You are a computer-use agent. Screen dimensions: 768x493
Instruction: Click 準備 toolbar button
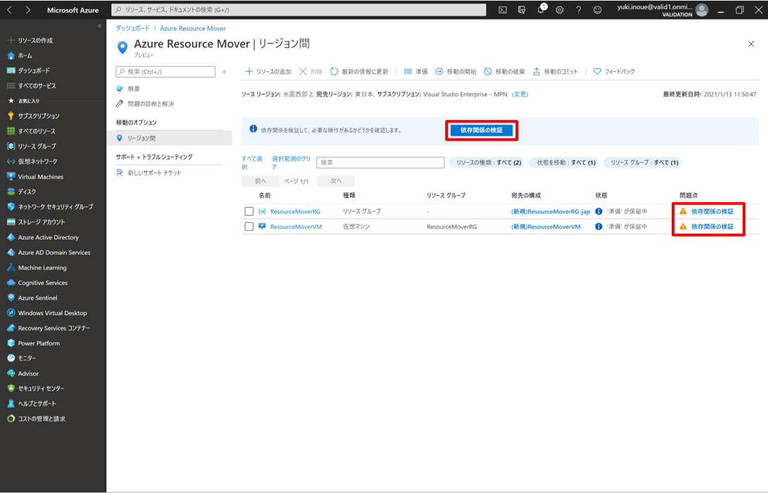[x=416, y=72]
